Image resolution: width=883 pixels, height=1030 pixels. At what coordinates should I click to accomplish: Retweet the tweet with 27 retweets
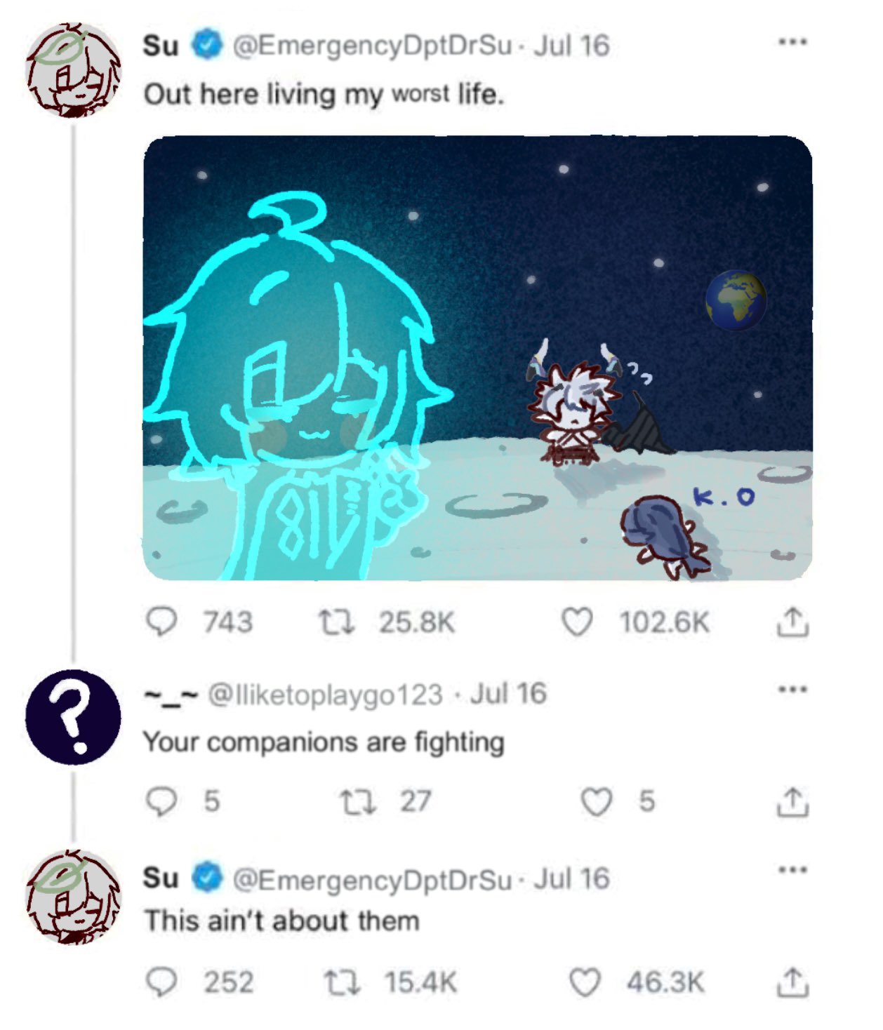pos(358,801)
